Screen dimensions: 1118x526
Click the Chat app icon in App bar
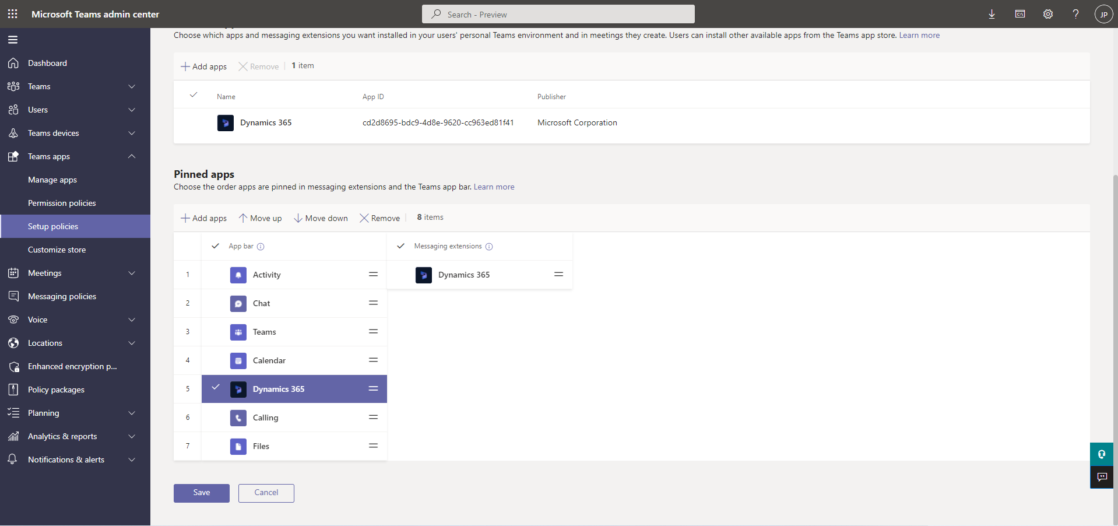[x=238, y=303]
